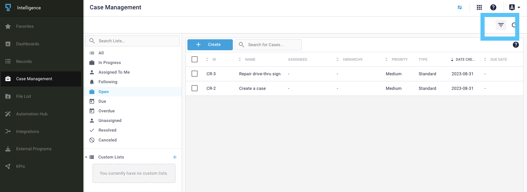Click the Resolved checkmark icon
The height and width of the screenshot is (192, 527).
pyautogui.click(x=92, y=130)
